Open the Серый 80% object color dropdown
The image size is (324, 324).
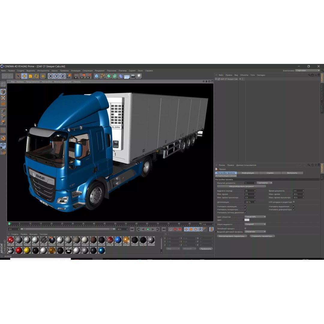pyautogui.click(x=255, y=217)
